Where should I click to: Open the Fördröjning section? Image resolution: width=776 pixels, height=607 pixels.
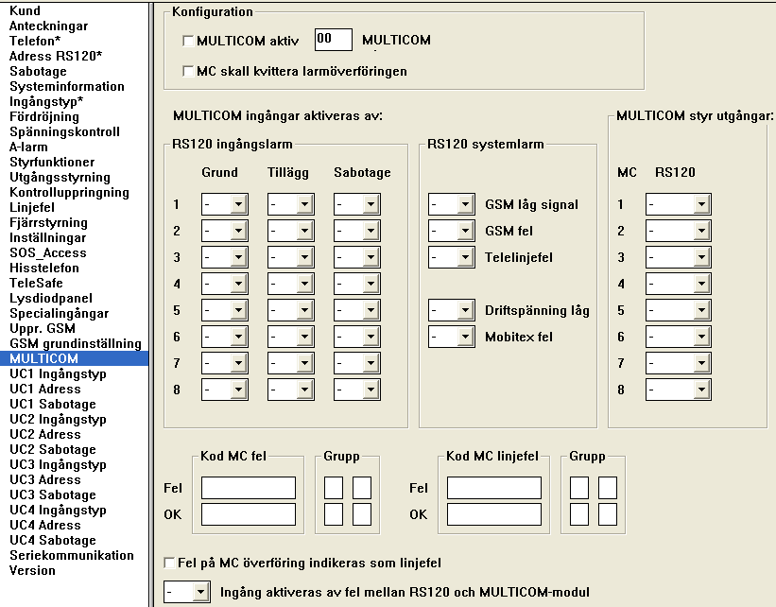point(44,116)
